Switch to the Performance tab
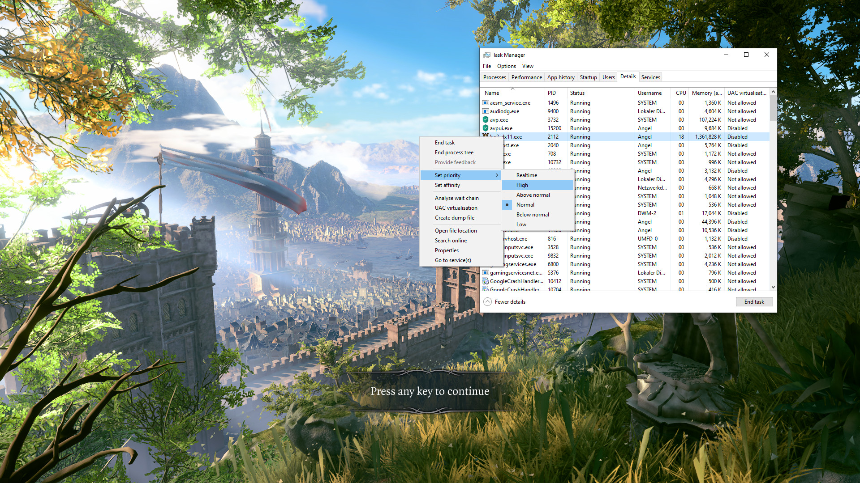The width and height of the screenshot is (860, 483). pos(526,77)
